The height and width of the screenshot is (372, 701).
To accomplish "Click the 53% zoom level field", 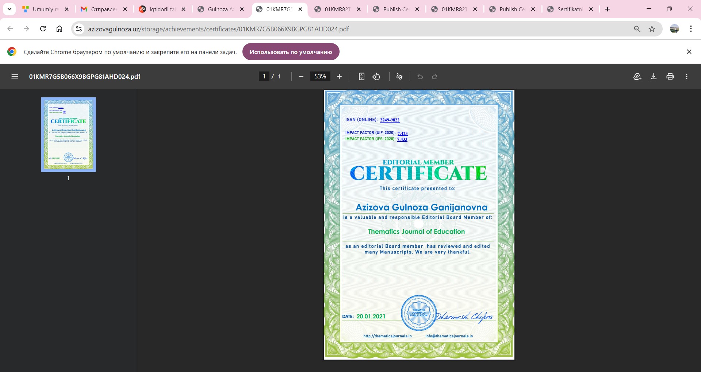I will click(320, 77).
